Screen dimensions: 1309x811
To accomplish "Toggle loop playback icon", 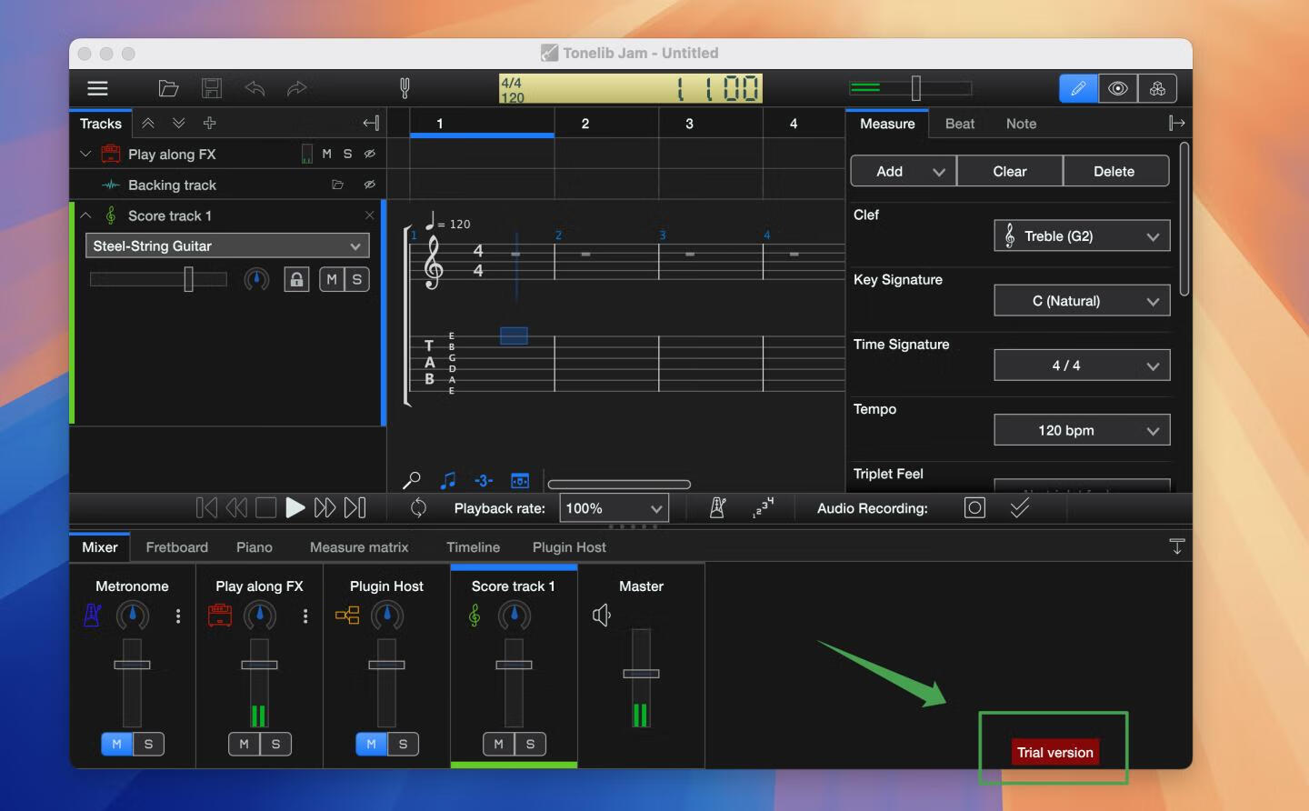I will [418, 507].
